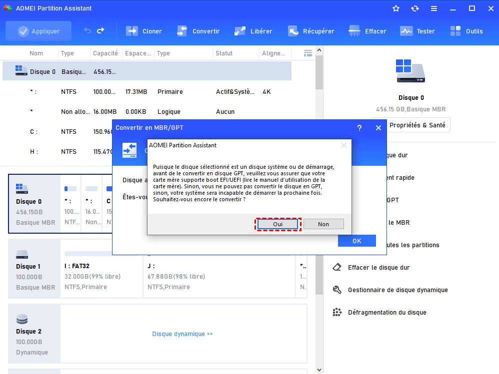The height and width of the screenshot is (374, 499).
Task: Click the column settings icon beside Aligne header
Action: point(308,53)
